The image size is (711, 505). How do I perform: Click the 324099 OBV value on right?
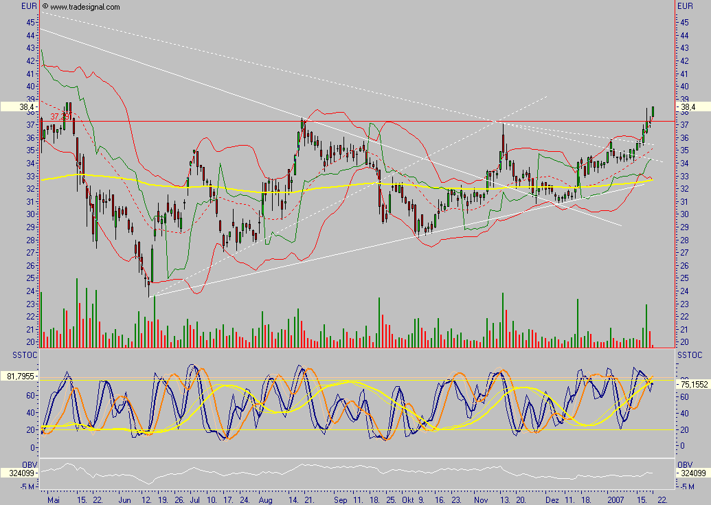point(692,473)
